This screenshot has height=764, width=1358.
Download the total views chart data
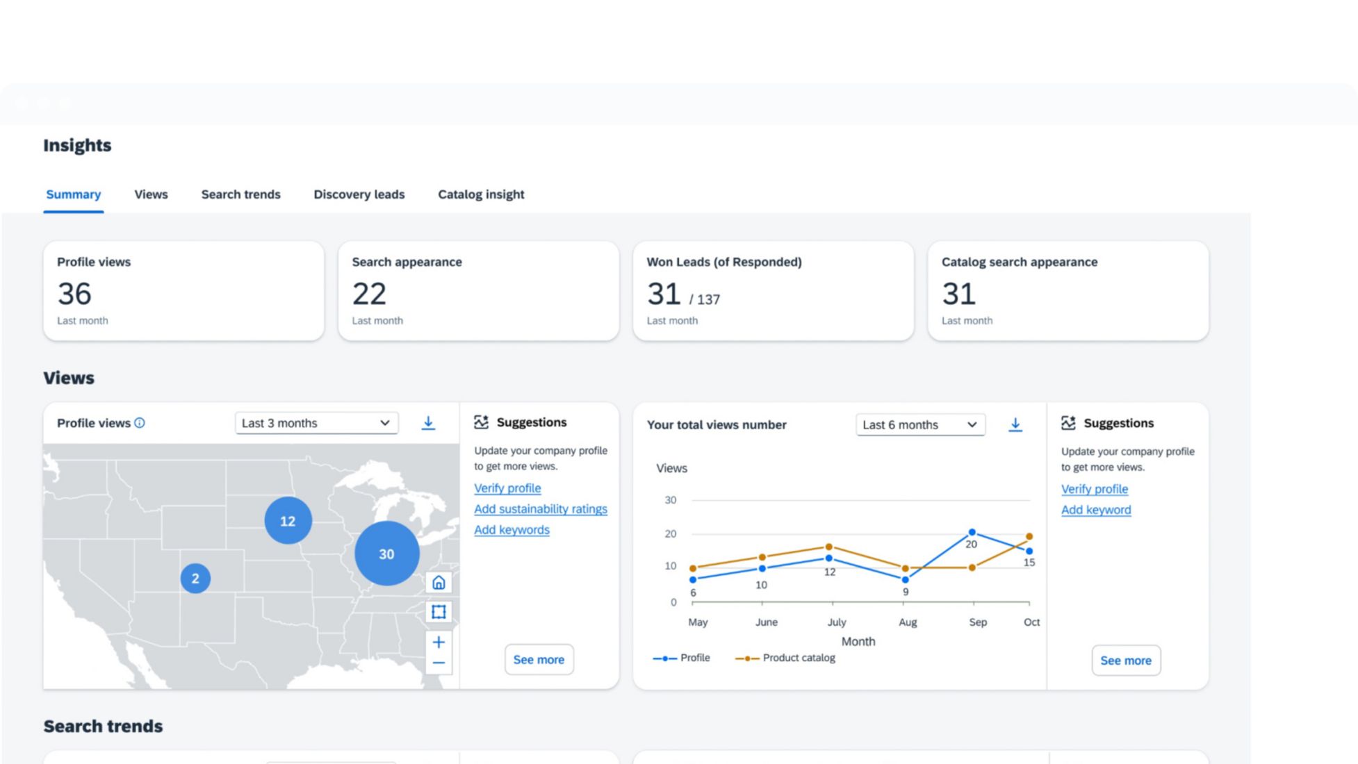point(1015,424)
